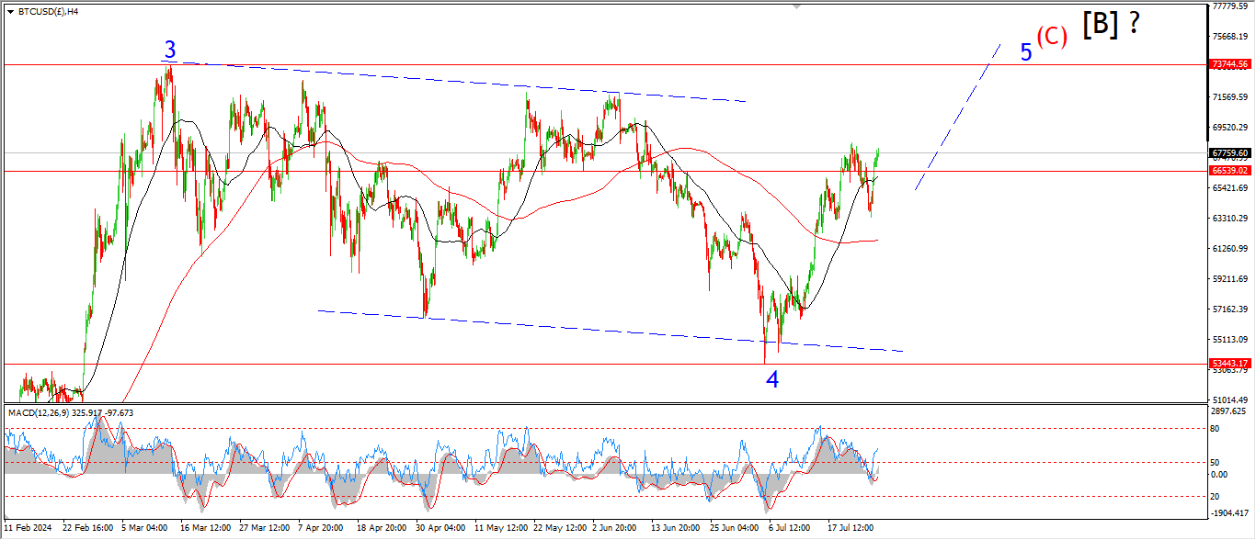This screenshot has width=1256, height=540.
Task: Select the blue wave 4 label
Action: click(772, 379)
